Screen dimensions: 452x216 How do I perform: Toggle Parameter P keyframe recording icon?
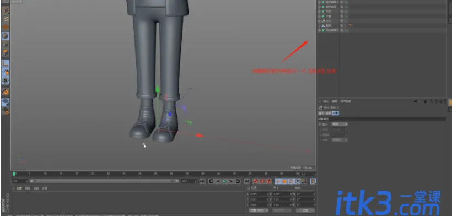(298, 181)
